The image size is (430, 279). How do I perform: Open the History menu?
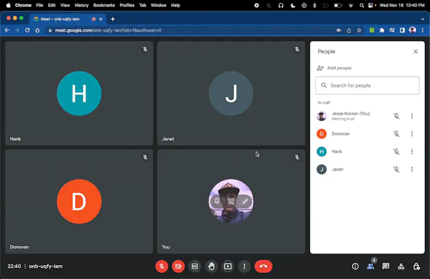click(x=81, y=5)
